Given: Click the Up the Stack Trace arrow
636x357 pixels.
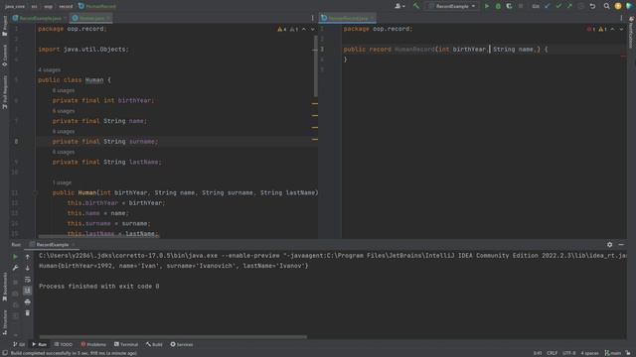Looking at the screenshot, I should (27, 257).
